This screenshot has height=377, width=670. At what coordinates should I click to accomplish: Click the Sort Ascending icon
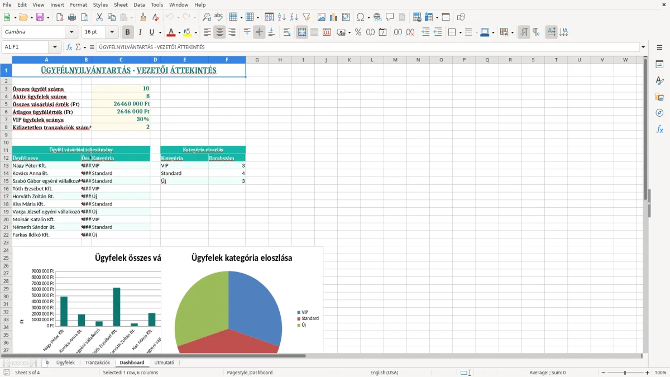coord(282,17)
